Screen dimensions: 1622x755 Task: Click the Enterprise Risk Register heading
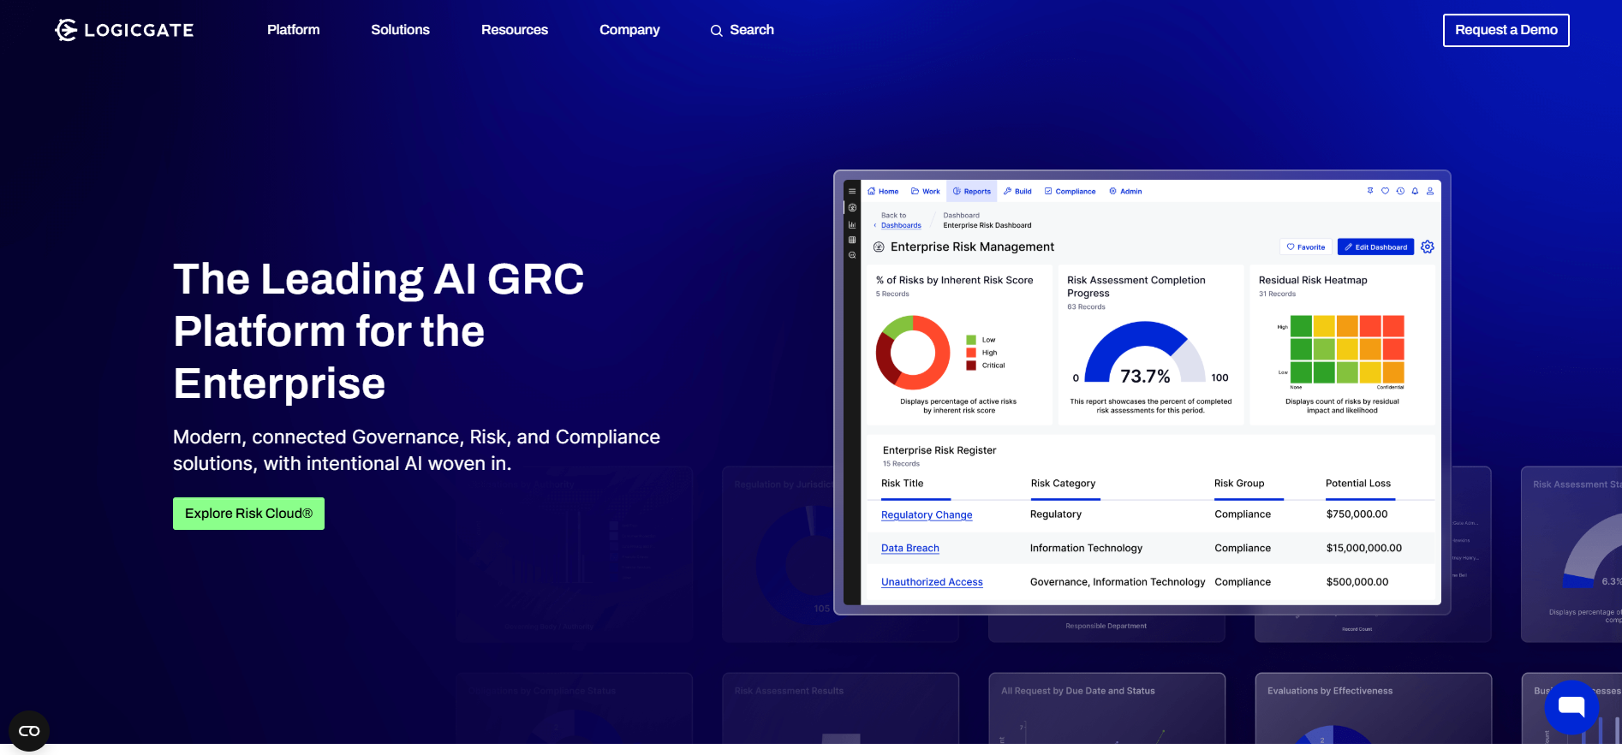click(939, 450)
